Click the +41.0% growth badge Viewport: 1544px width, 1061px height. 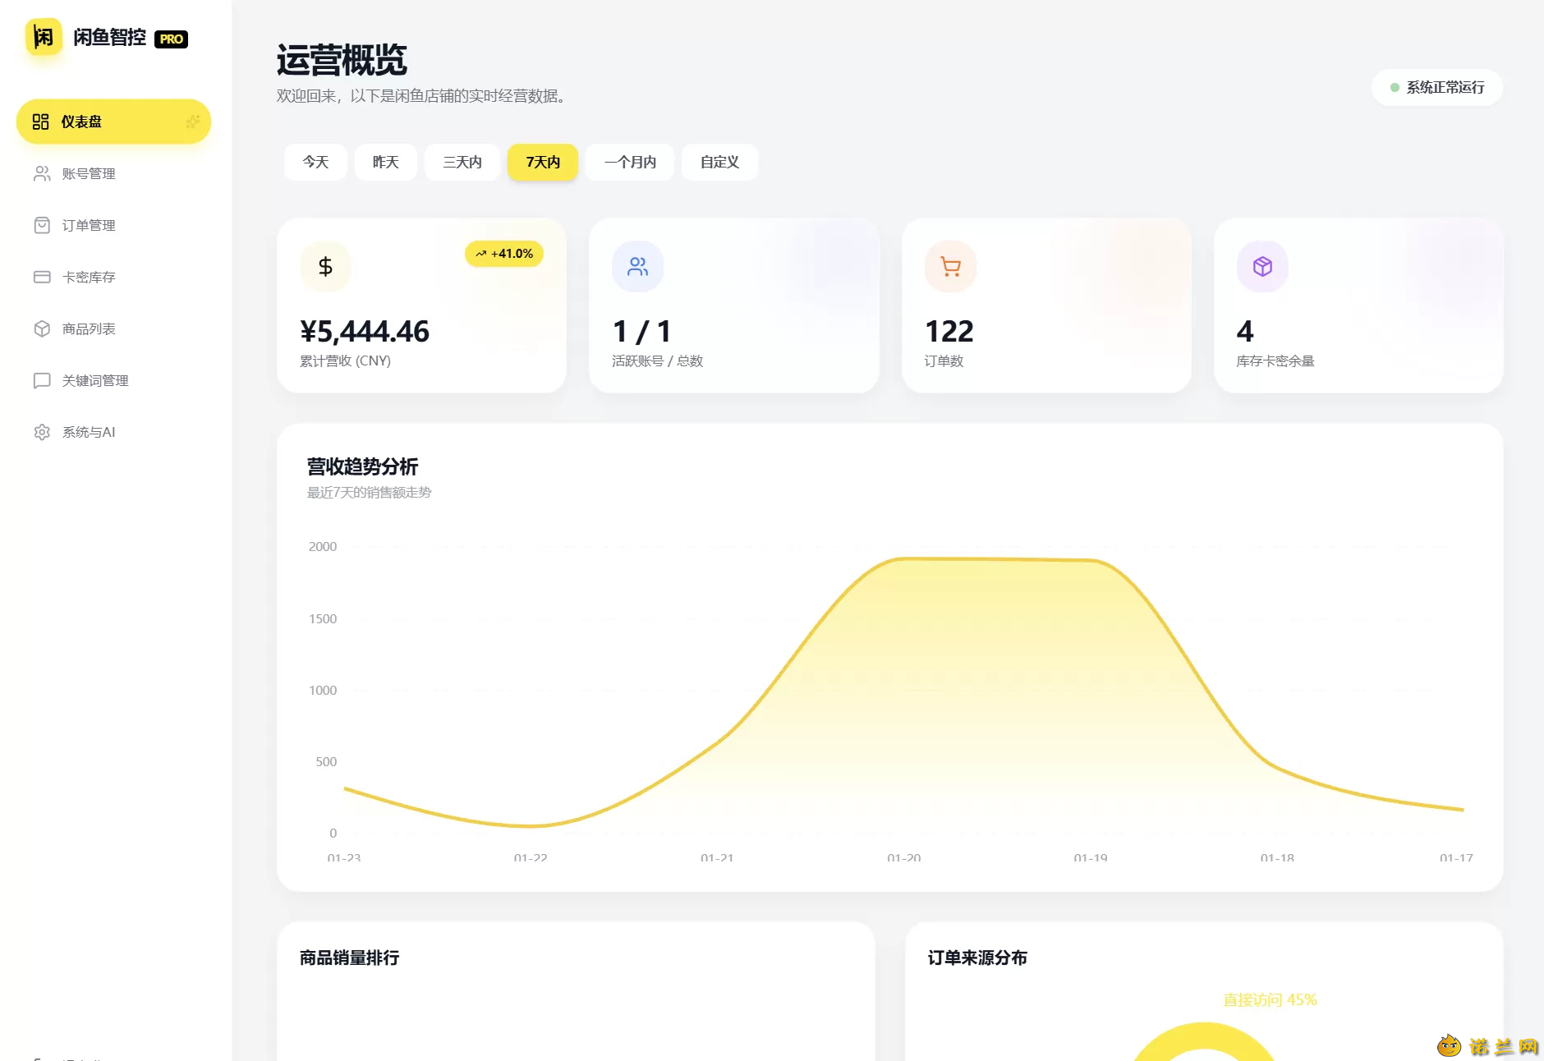click(x=504, y=254)
